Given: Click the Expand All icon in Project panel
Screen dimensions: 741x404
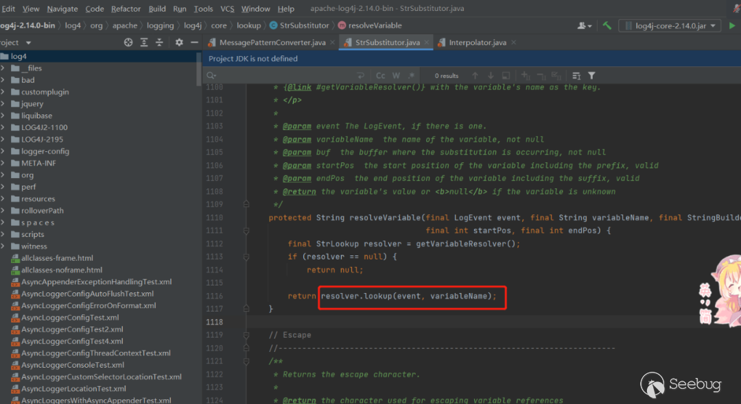Looking at the screenshot, I should (x=144, y=42).
